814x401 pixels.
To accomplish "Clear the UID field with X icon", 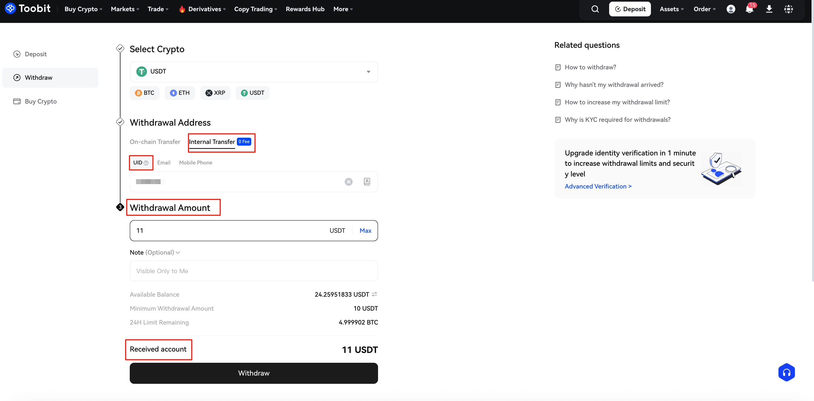I will coord(349,182).
